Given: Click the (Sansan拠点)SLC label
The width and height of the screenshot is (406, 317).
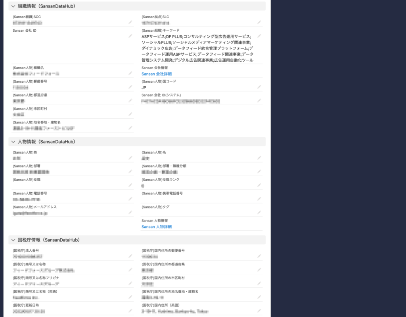Looking at the screenshot, I should click(155, 17).
